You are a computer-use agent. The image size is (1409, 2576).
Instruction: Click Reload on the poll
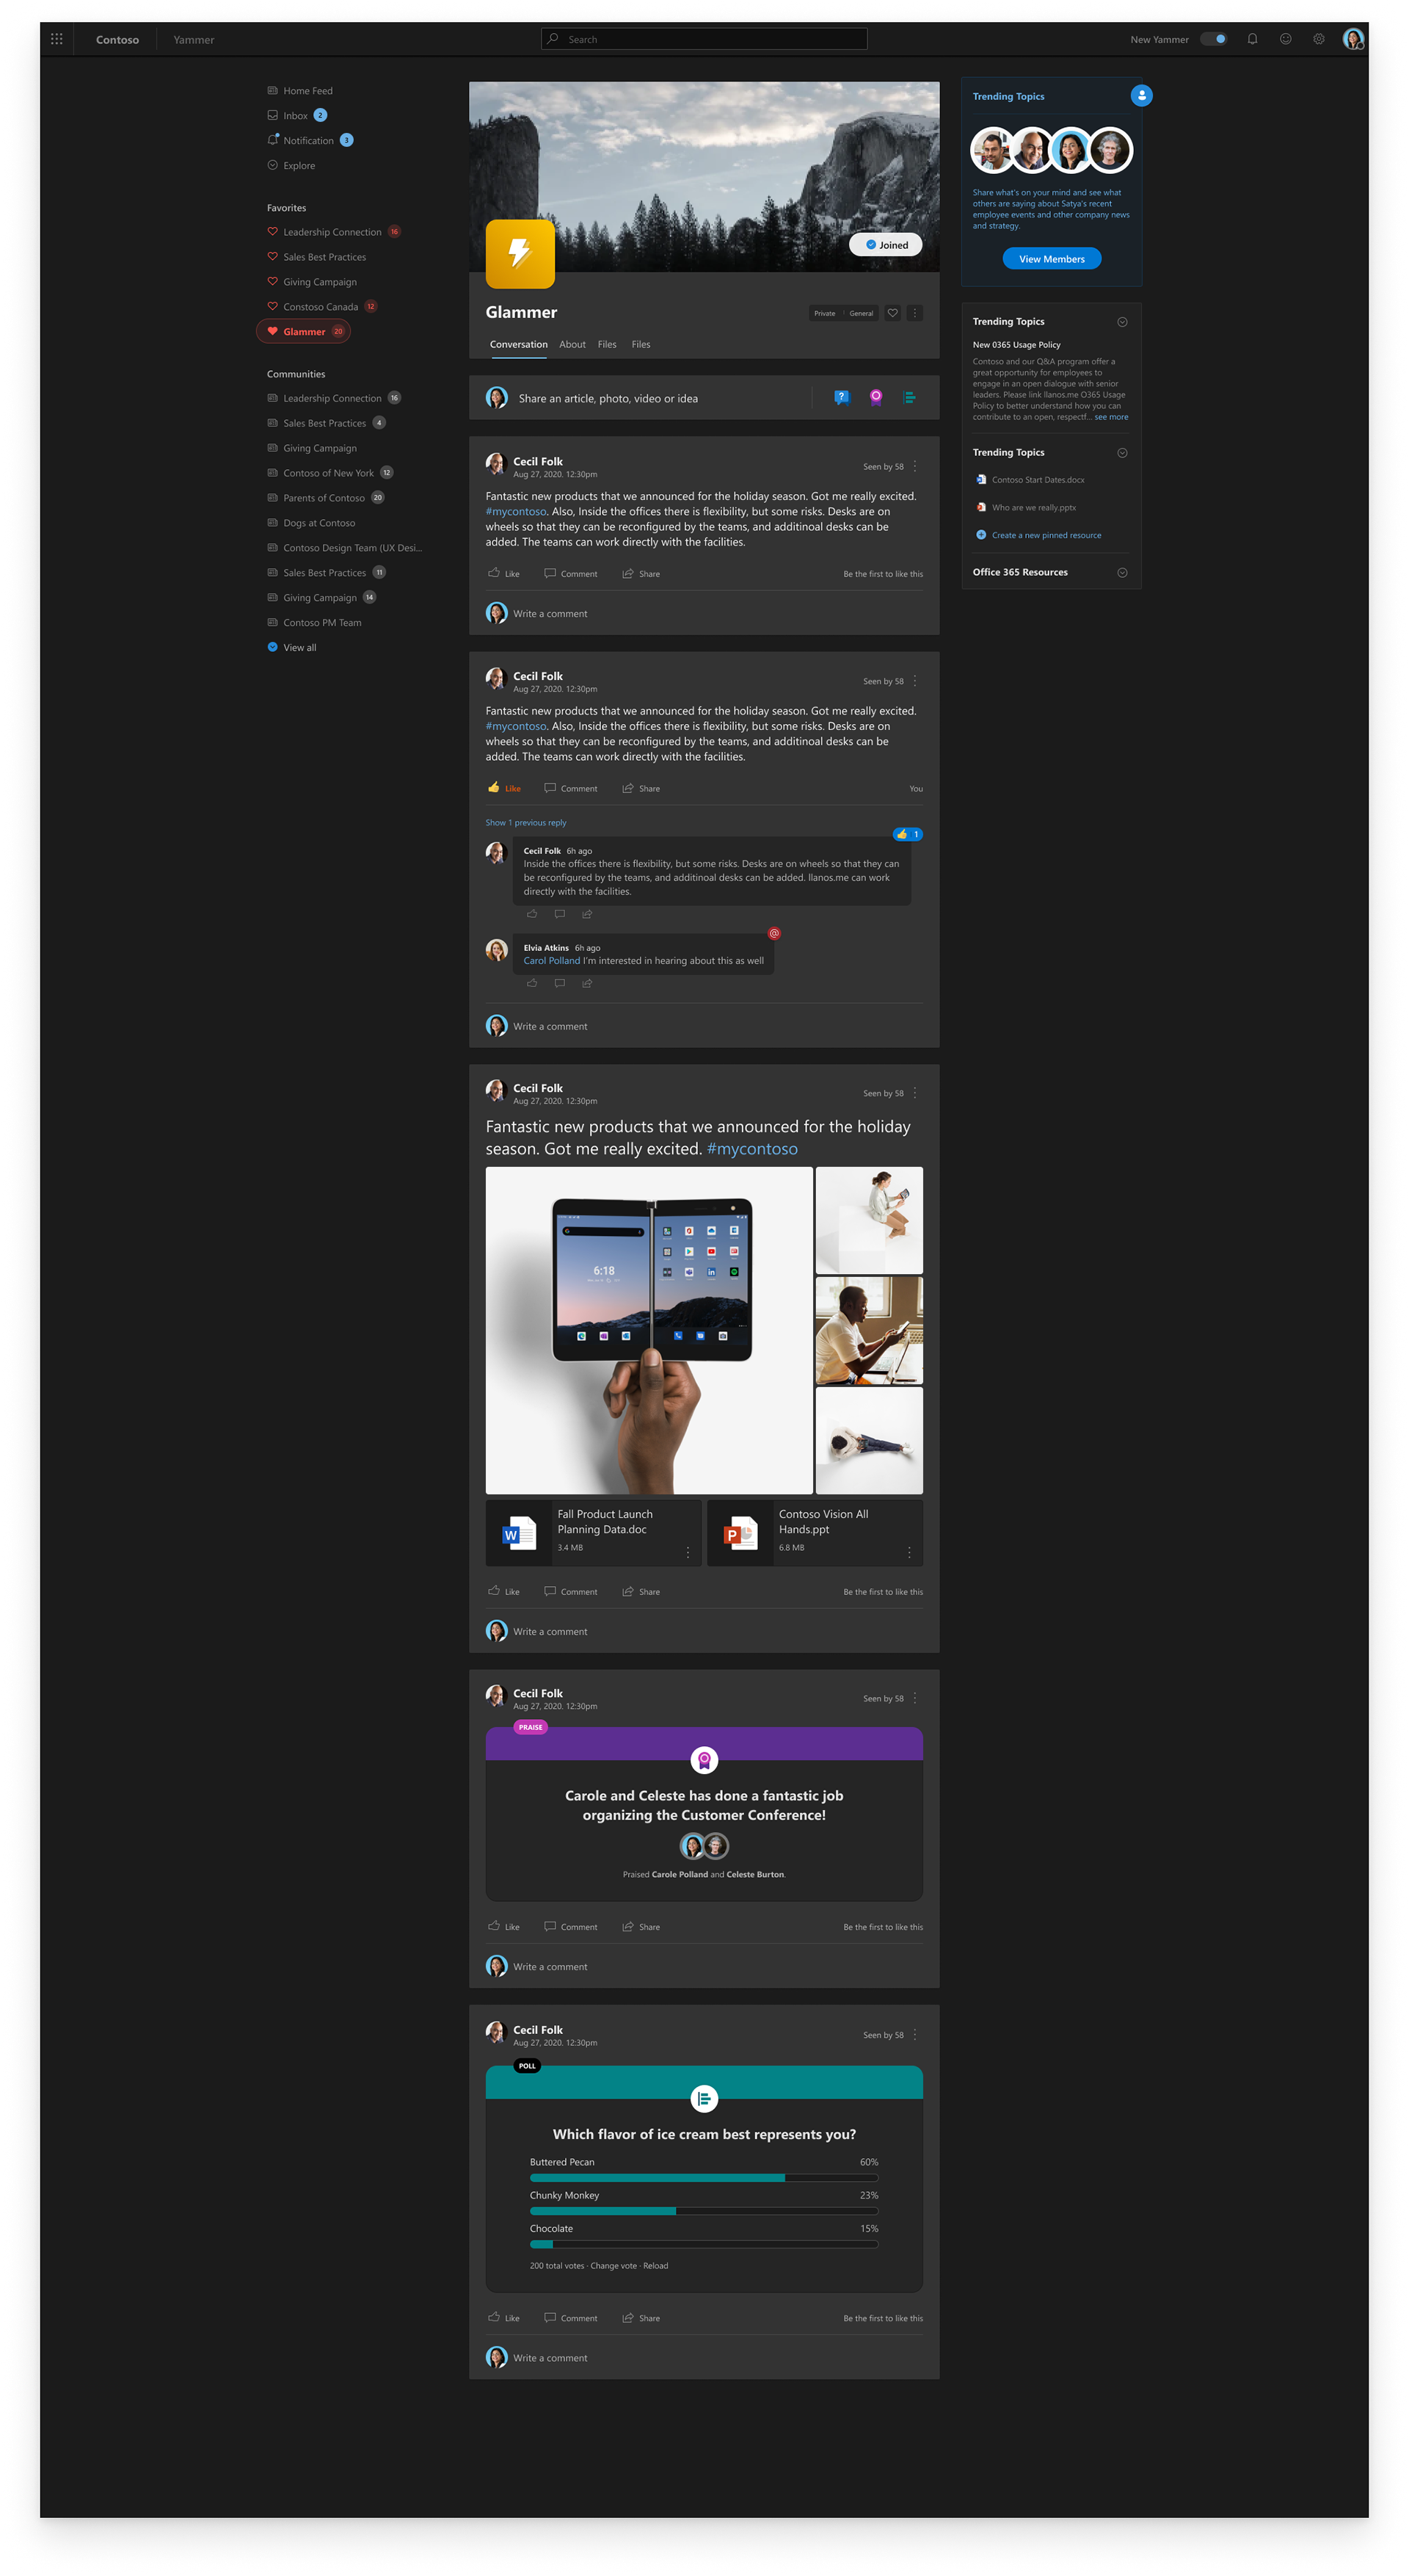click(655, 2265)
